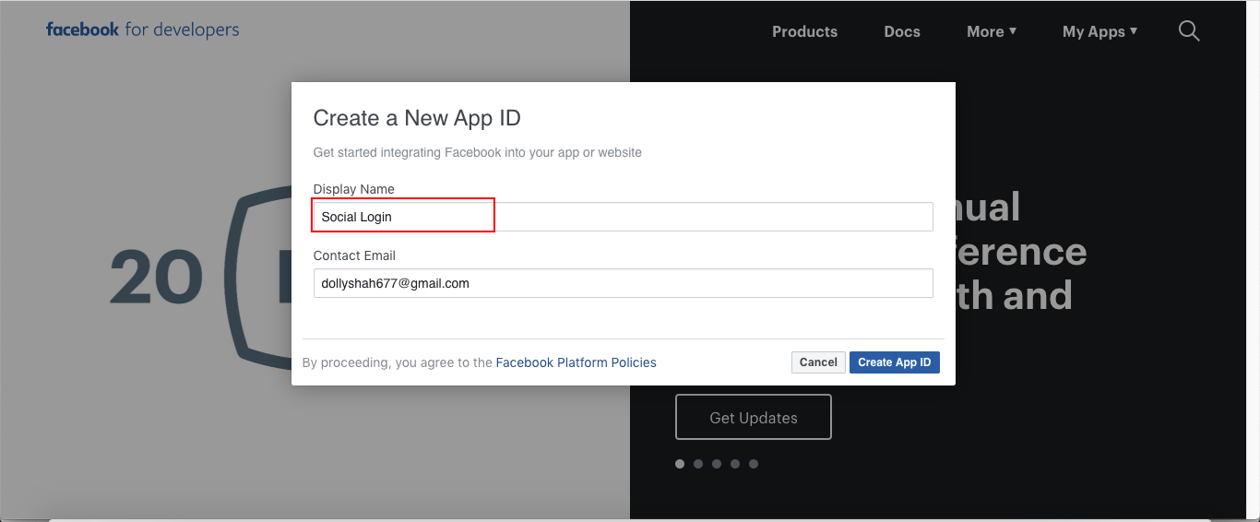
Task: Open the Products menu
Action: pyautogui.click(x=804, y=31)
